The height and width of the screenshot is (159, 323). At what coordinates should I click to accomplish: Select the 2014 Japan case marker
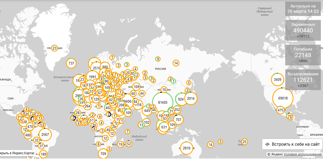pos(191,98)
